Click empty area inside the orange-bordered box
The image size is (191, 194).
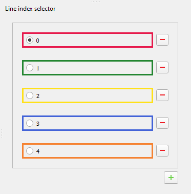pyautogui.click(x=96, y=151)
